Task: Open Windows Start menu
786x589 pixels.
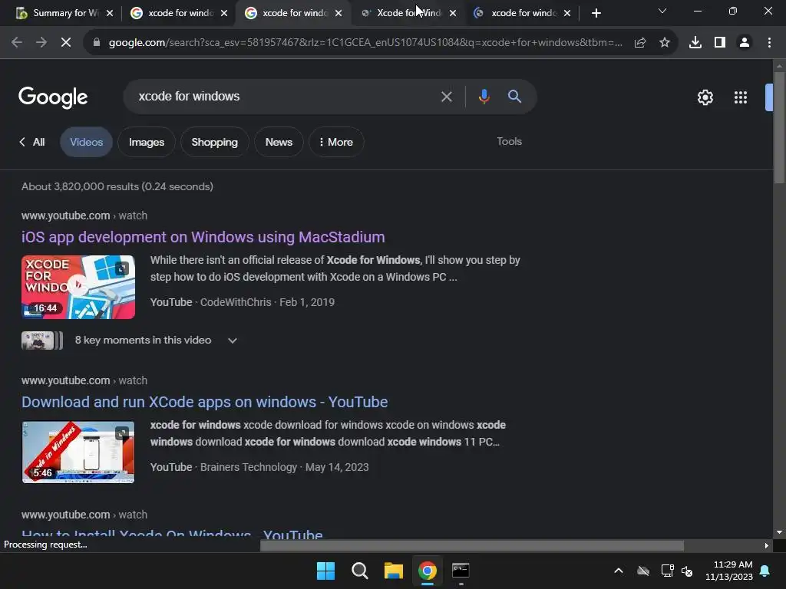Action: pos(325,571)
